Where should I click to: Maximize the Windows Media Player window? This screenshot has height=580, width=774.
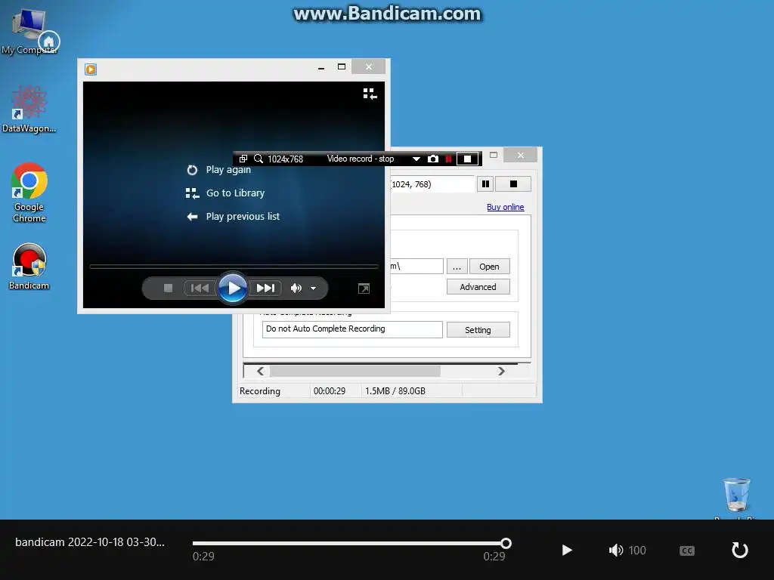pos(342,66)
